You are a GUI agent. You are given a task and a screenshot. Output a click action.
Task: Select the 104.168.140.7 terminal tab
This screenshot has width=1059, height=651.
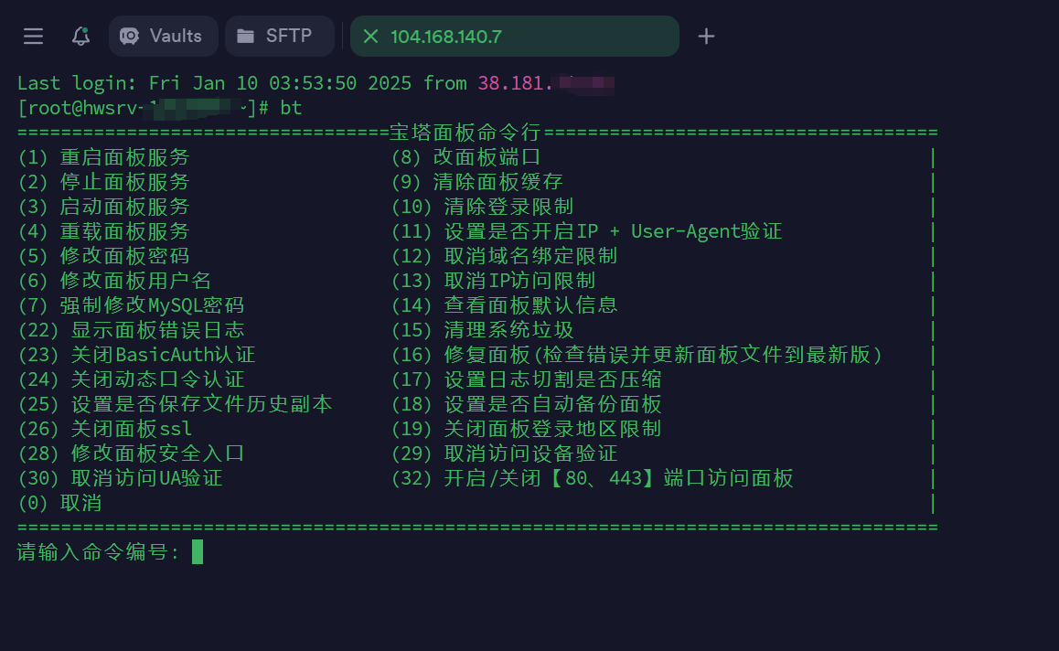pyautogui.click(x=515, y=36)
